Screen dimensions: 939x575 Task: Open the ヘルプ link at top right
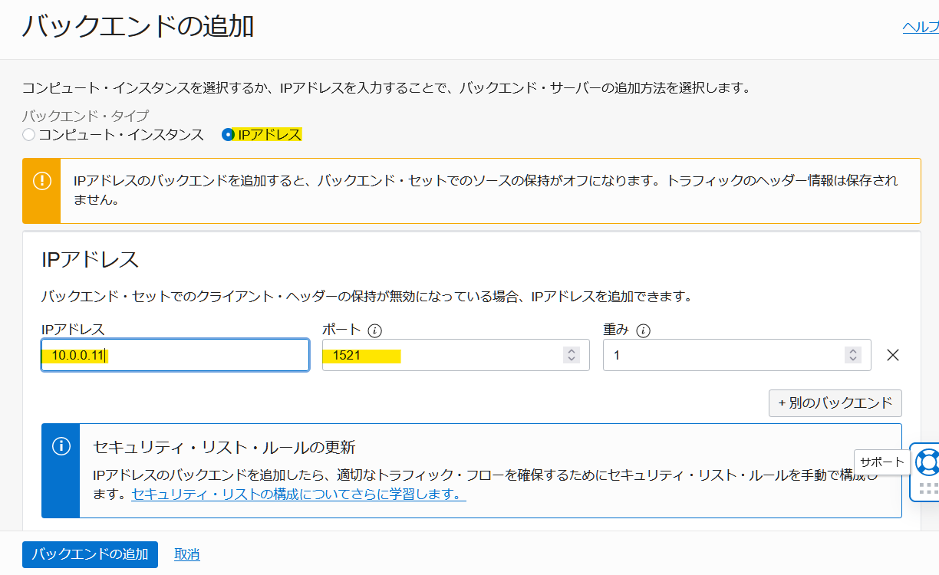click(921, 27)
